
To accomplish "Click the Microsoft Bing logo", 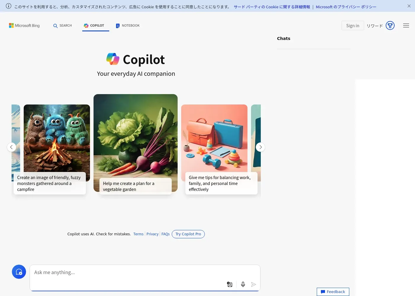I will tap(24, 26).
